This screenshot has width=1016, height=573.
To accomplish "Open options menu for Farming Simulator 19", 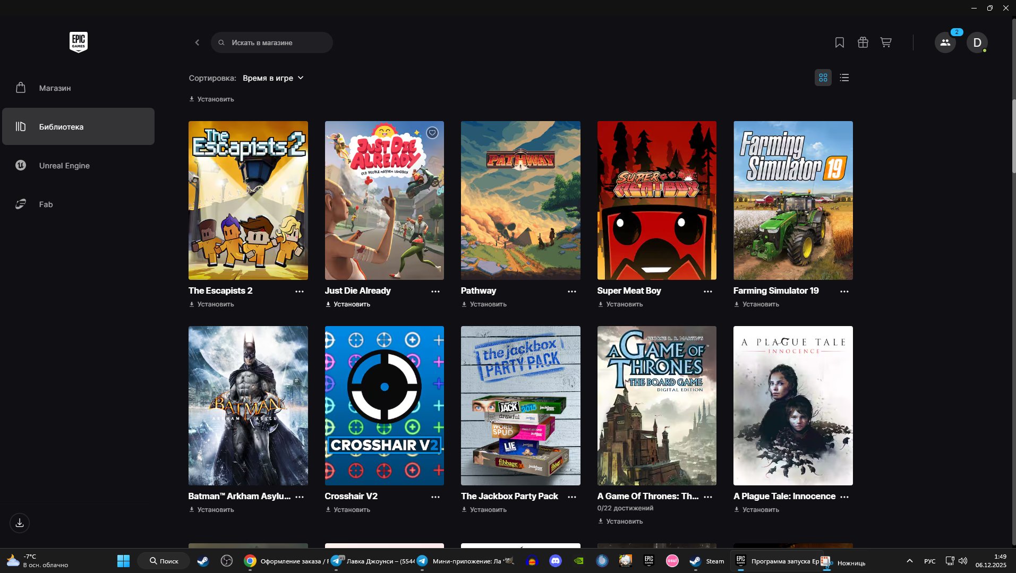I will [x=844, y=292].
